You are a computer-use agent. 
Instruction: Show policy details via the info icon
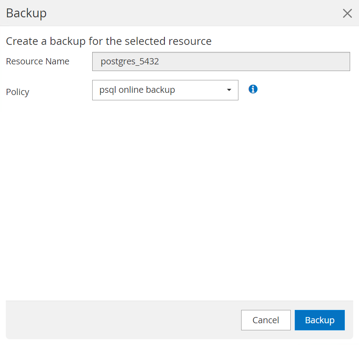coord(253,89)
